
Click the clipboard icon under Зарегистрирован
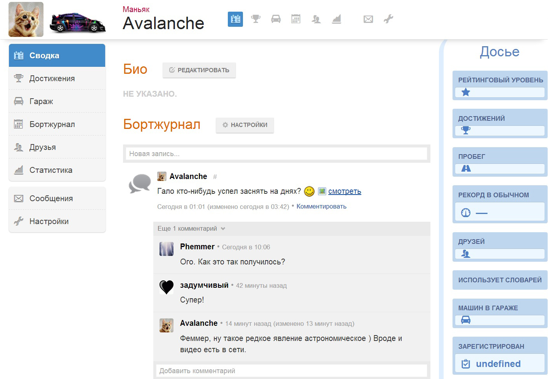pos(466,364)
